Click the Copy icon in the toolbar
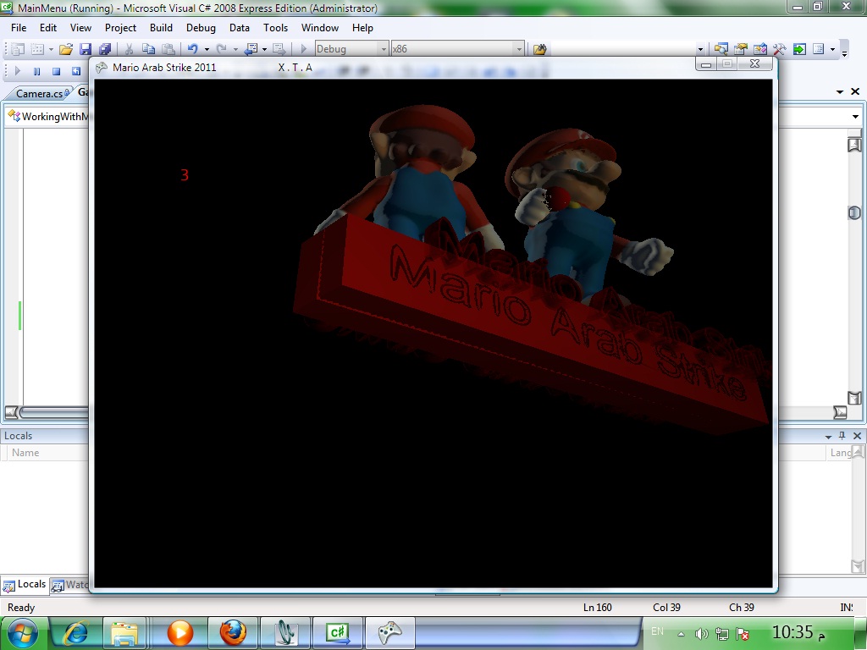The height and width of the screenshot is (650, 867). point(148,49)
